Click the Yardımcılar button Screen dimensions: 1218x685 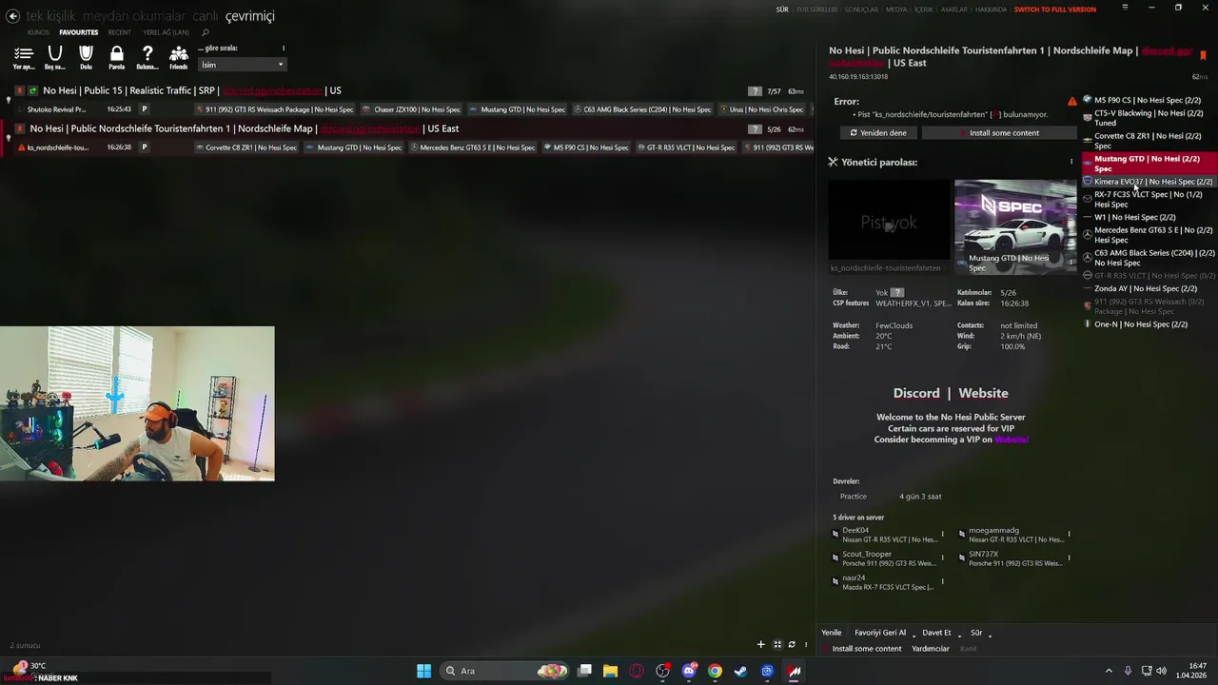(931, 649)
